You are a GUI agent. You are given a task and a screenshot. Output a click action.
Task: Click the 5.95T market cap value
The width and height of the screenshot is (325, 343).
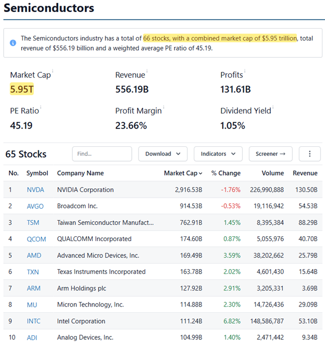[22, 89]
